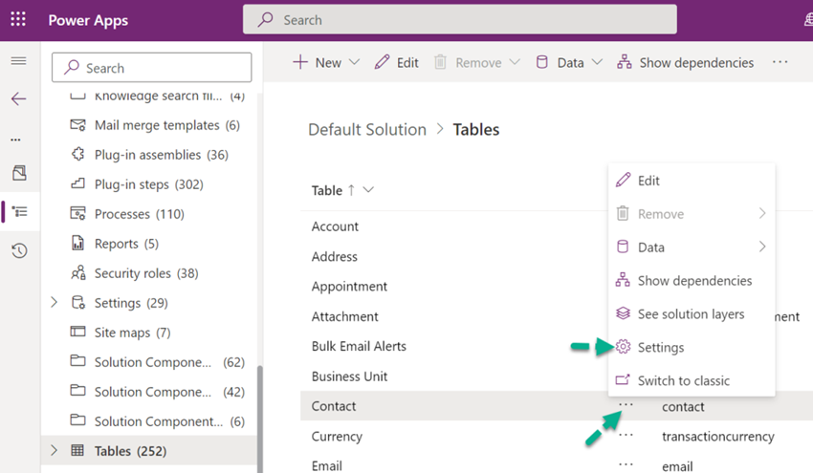Click ellipsis on the Currency row
The image size is (813, 473).
pyautogui.click(x=626, y=435)
